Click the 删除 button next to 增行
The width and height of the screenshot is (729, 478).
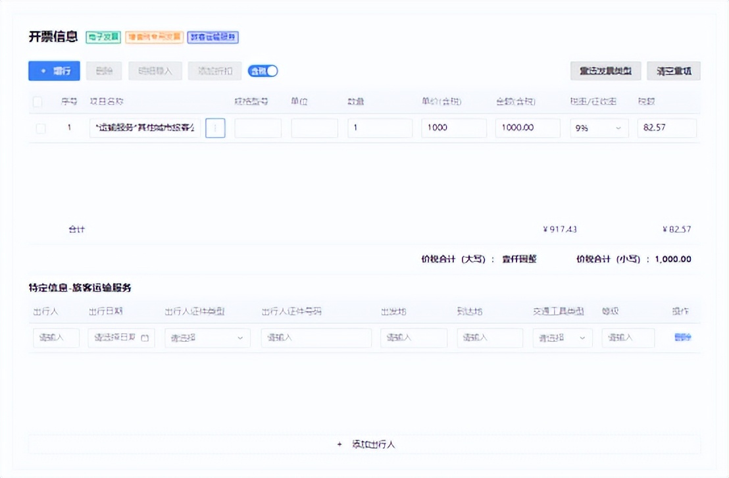tap(103, 70)
